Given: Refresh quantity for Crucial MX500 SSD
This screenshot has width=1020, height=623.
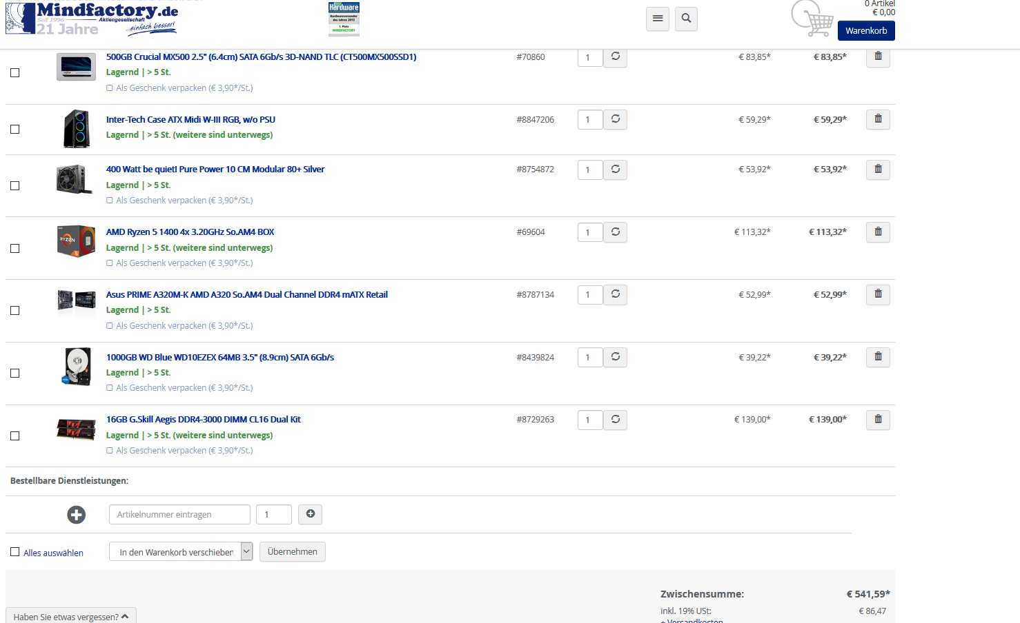Looking at the screenshot, I should click(x=616, y=57).
